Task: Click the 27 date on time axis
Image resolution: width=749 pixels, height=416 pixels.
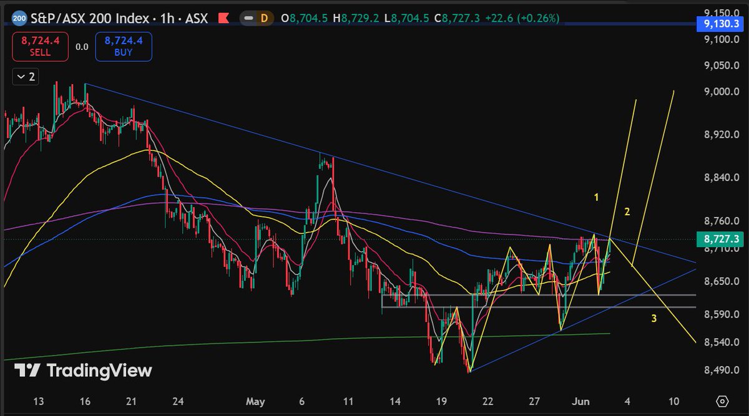Action: [x=535, y=401]
